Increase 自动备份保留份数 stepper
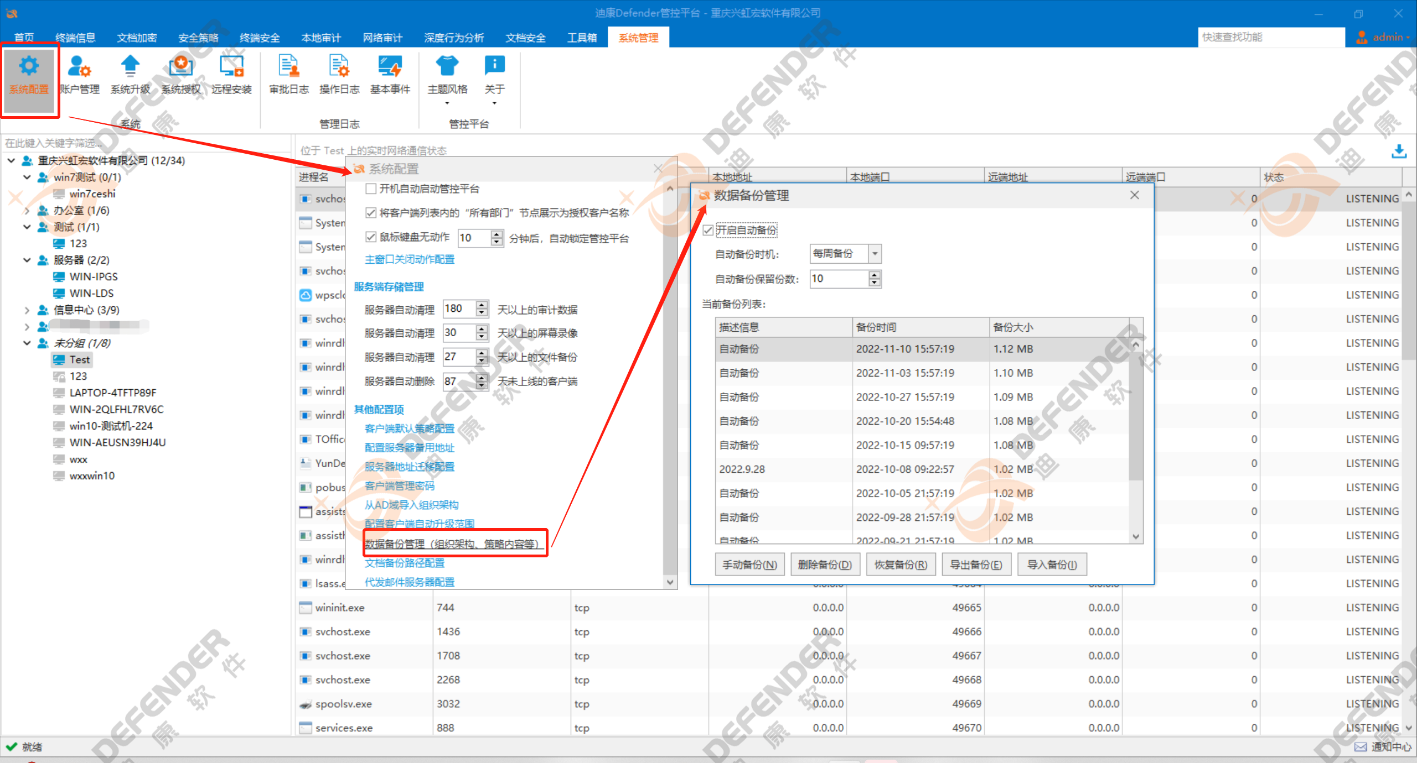Image resolution: width=1417 pixels, height=763 pixels. (x=874, y=275)
